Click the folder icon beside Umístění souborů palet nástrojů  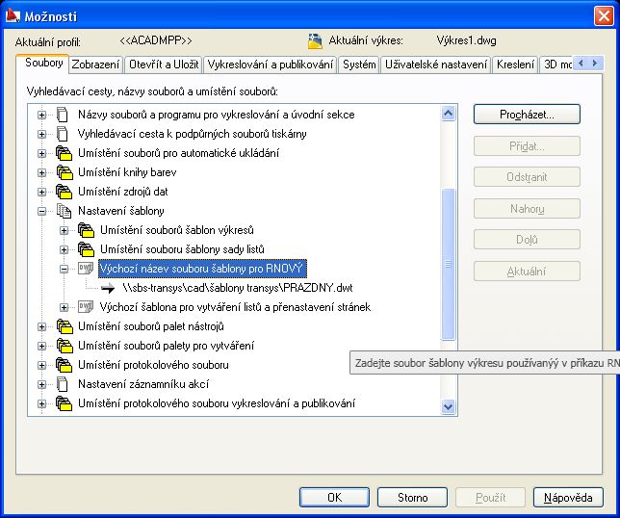[x=64, y=326]
